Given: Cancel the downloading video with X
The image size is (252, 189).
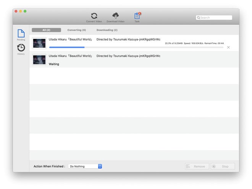Looking at the screenshot, I should tap(228, 47).
